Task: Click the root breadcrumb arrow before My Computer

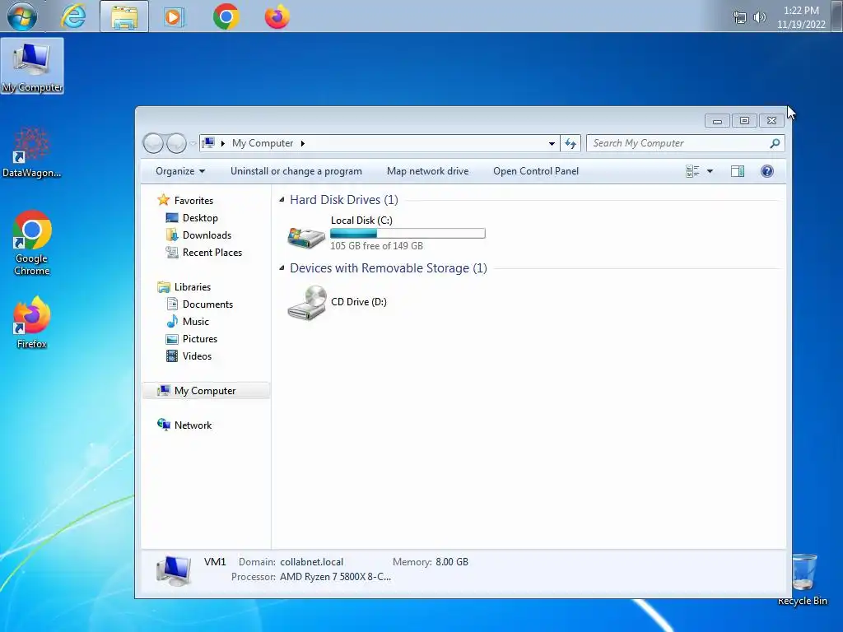Action: tap(222, 143)
